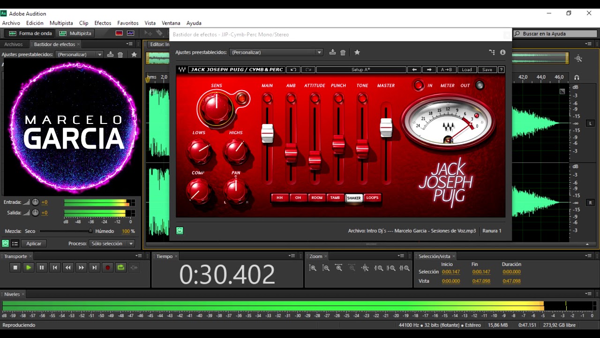Open the Ventana menu
Image resolution: width=600 pixels, height=338 pixels.
[171, 23]
